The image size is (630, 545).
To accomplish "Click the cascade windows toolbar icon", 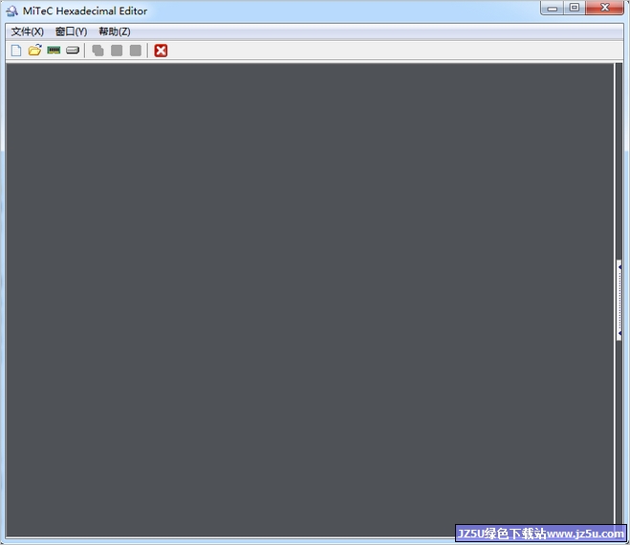I will click(x=98, y=51).
